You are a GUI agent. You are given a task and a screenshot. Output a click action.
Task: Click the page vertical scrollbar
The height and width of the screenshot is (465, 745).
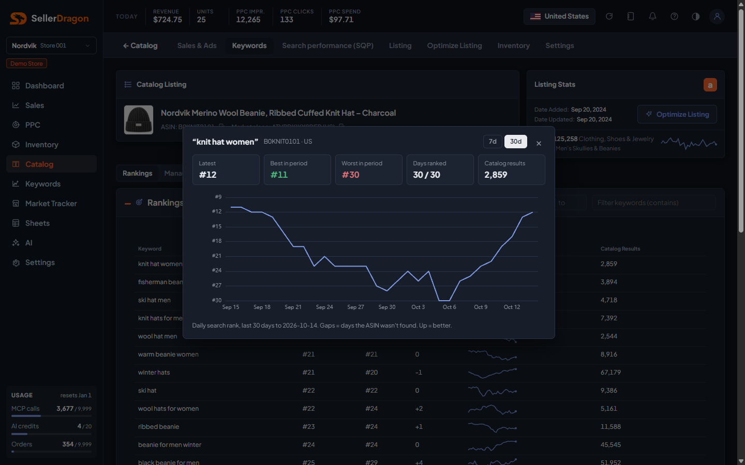741,120
